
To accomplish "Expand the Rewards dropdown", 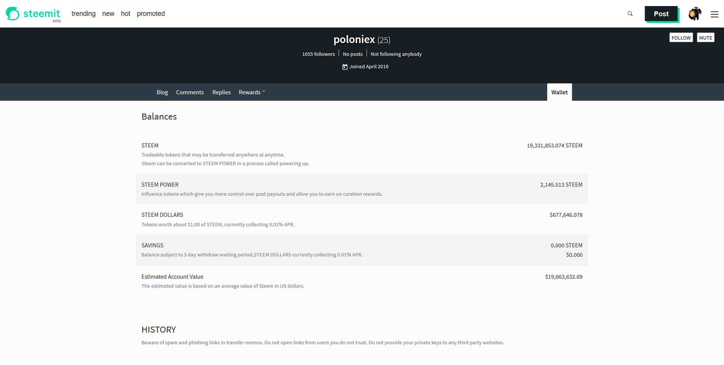I will [252, 92].
